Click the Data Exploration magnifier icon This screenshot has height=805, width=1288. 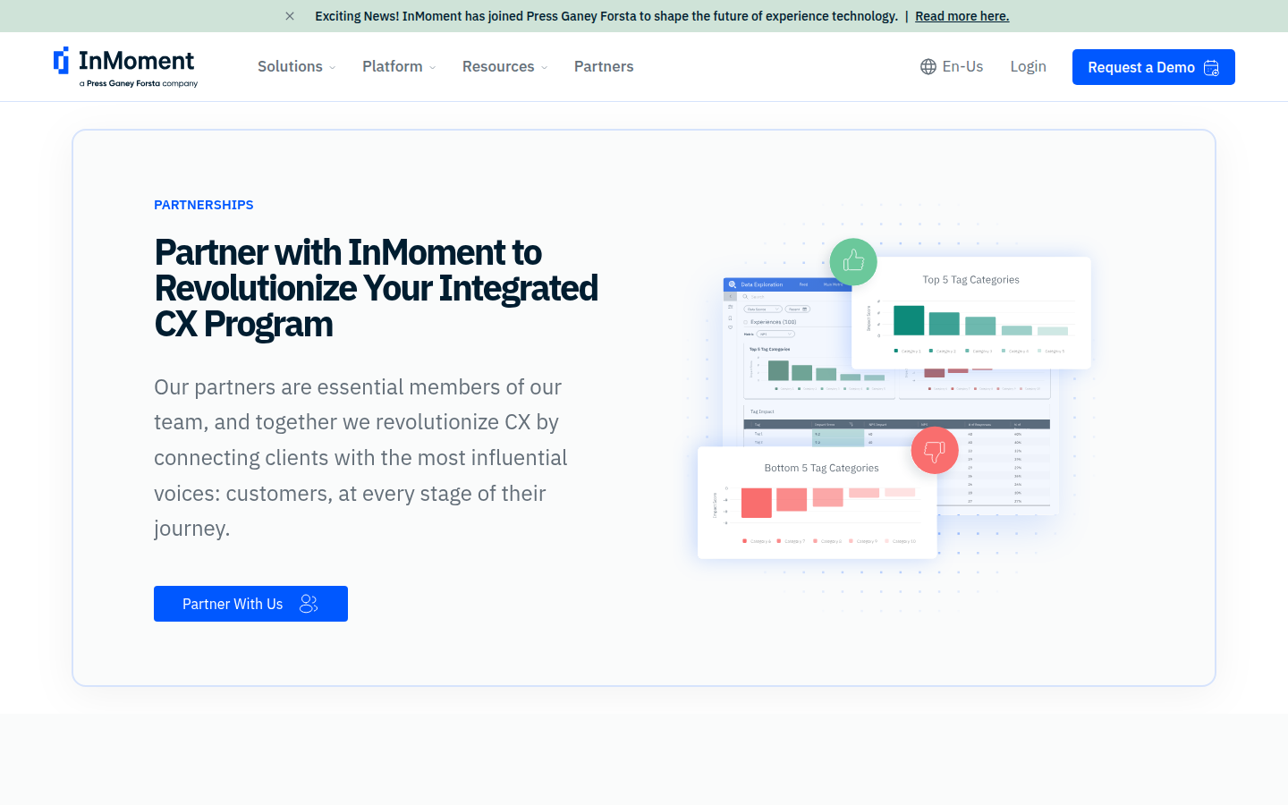(733, 284)
